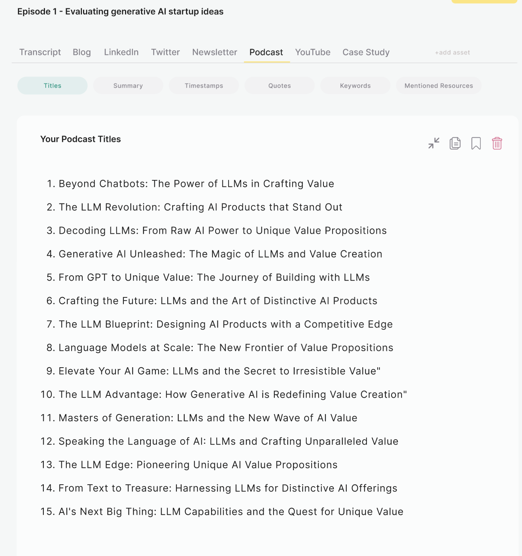Open the Keywords section
Image resolution: width=522 pixels, height=556 pixels.
tap(355, 86)
